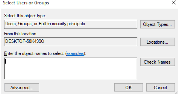Click the 'Select this object type' label

(x=25, y=16)
